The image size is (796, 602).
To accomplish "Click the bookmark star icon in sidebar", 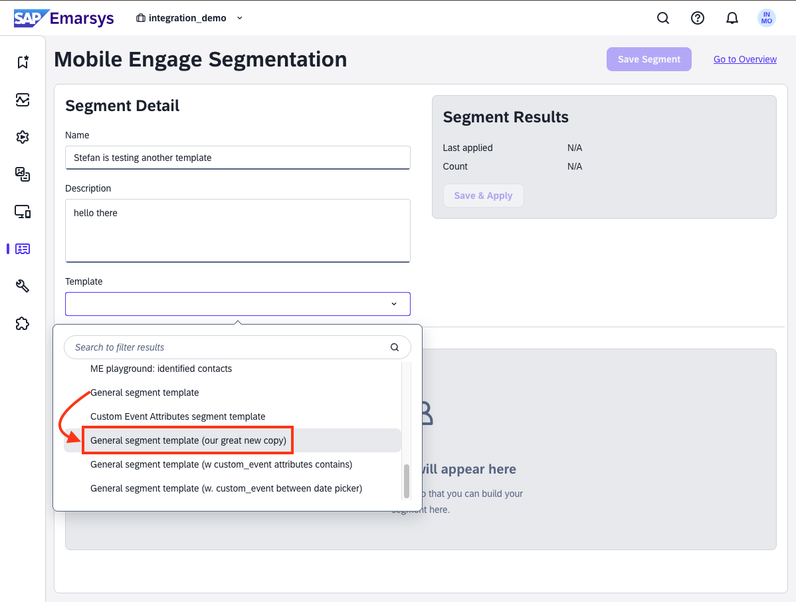I will (x=23, y=62).
